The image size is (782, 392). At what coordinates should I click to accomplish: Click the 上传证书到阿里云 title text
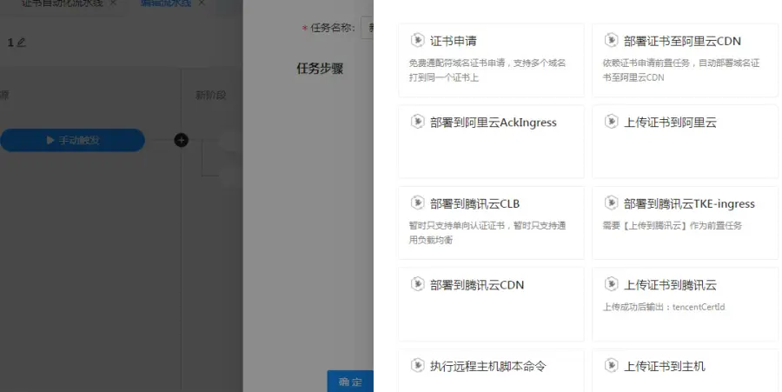click(670, 123)
